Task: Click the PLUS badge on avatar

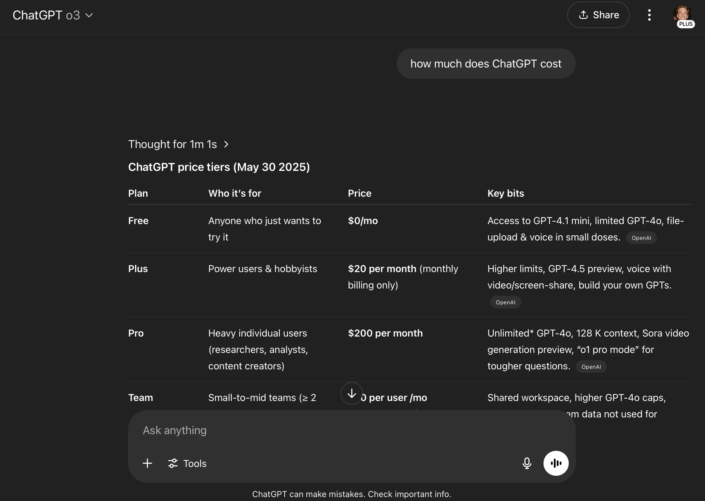Action: [x=686, y=24]
